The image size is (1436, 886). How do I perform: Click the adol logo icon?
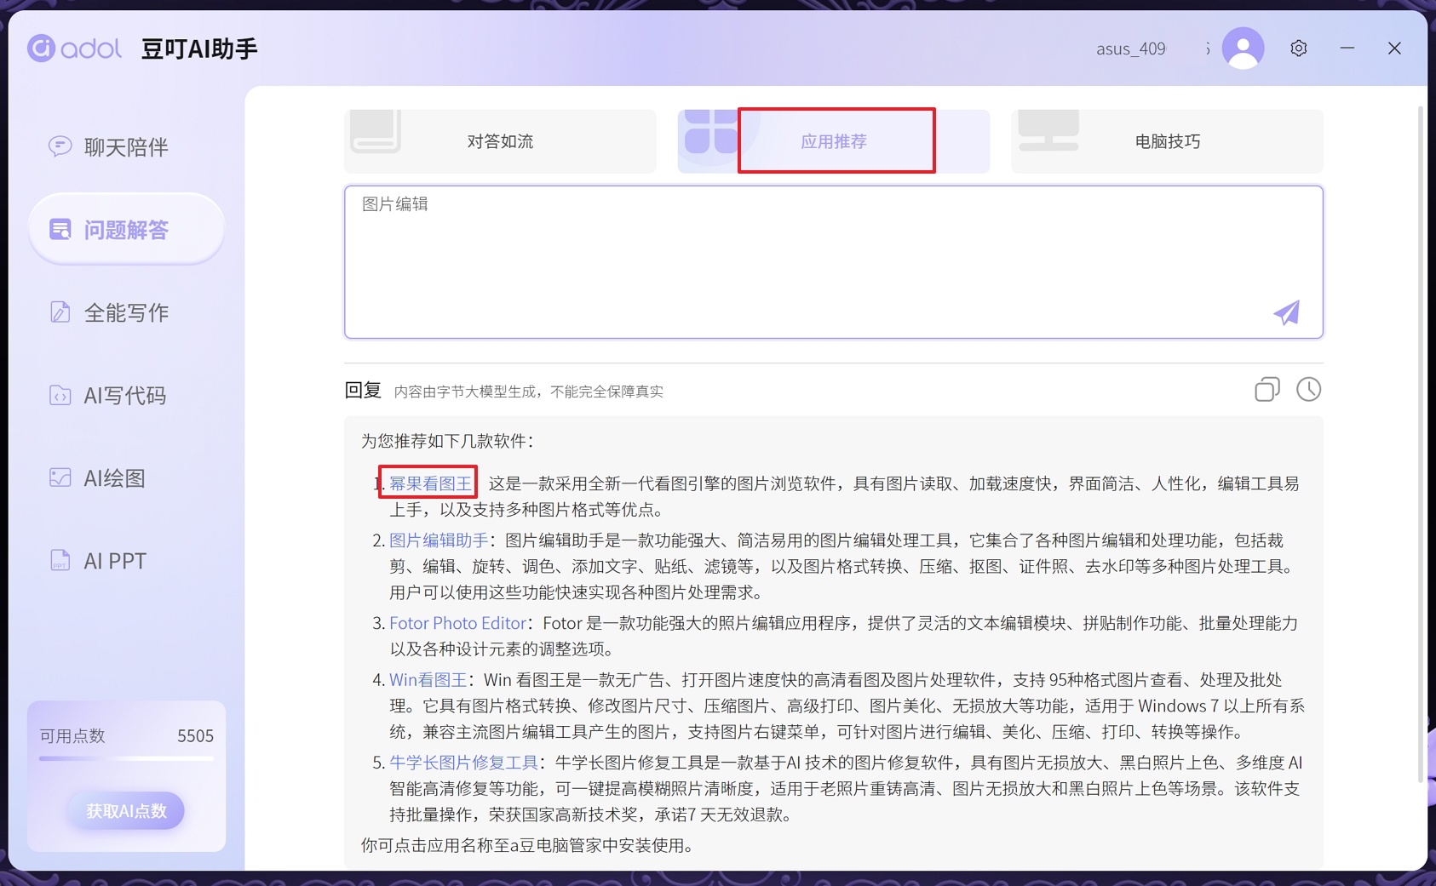point(42,49)
